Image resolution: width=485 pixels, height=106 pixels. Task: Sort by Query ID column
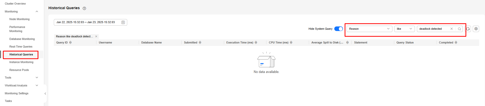coord(70,42)
